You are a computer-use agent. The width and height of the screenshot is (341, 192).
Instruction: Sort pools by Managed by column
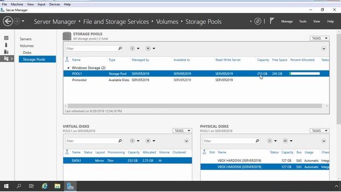point(141,60)
